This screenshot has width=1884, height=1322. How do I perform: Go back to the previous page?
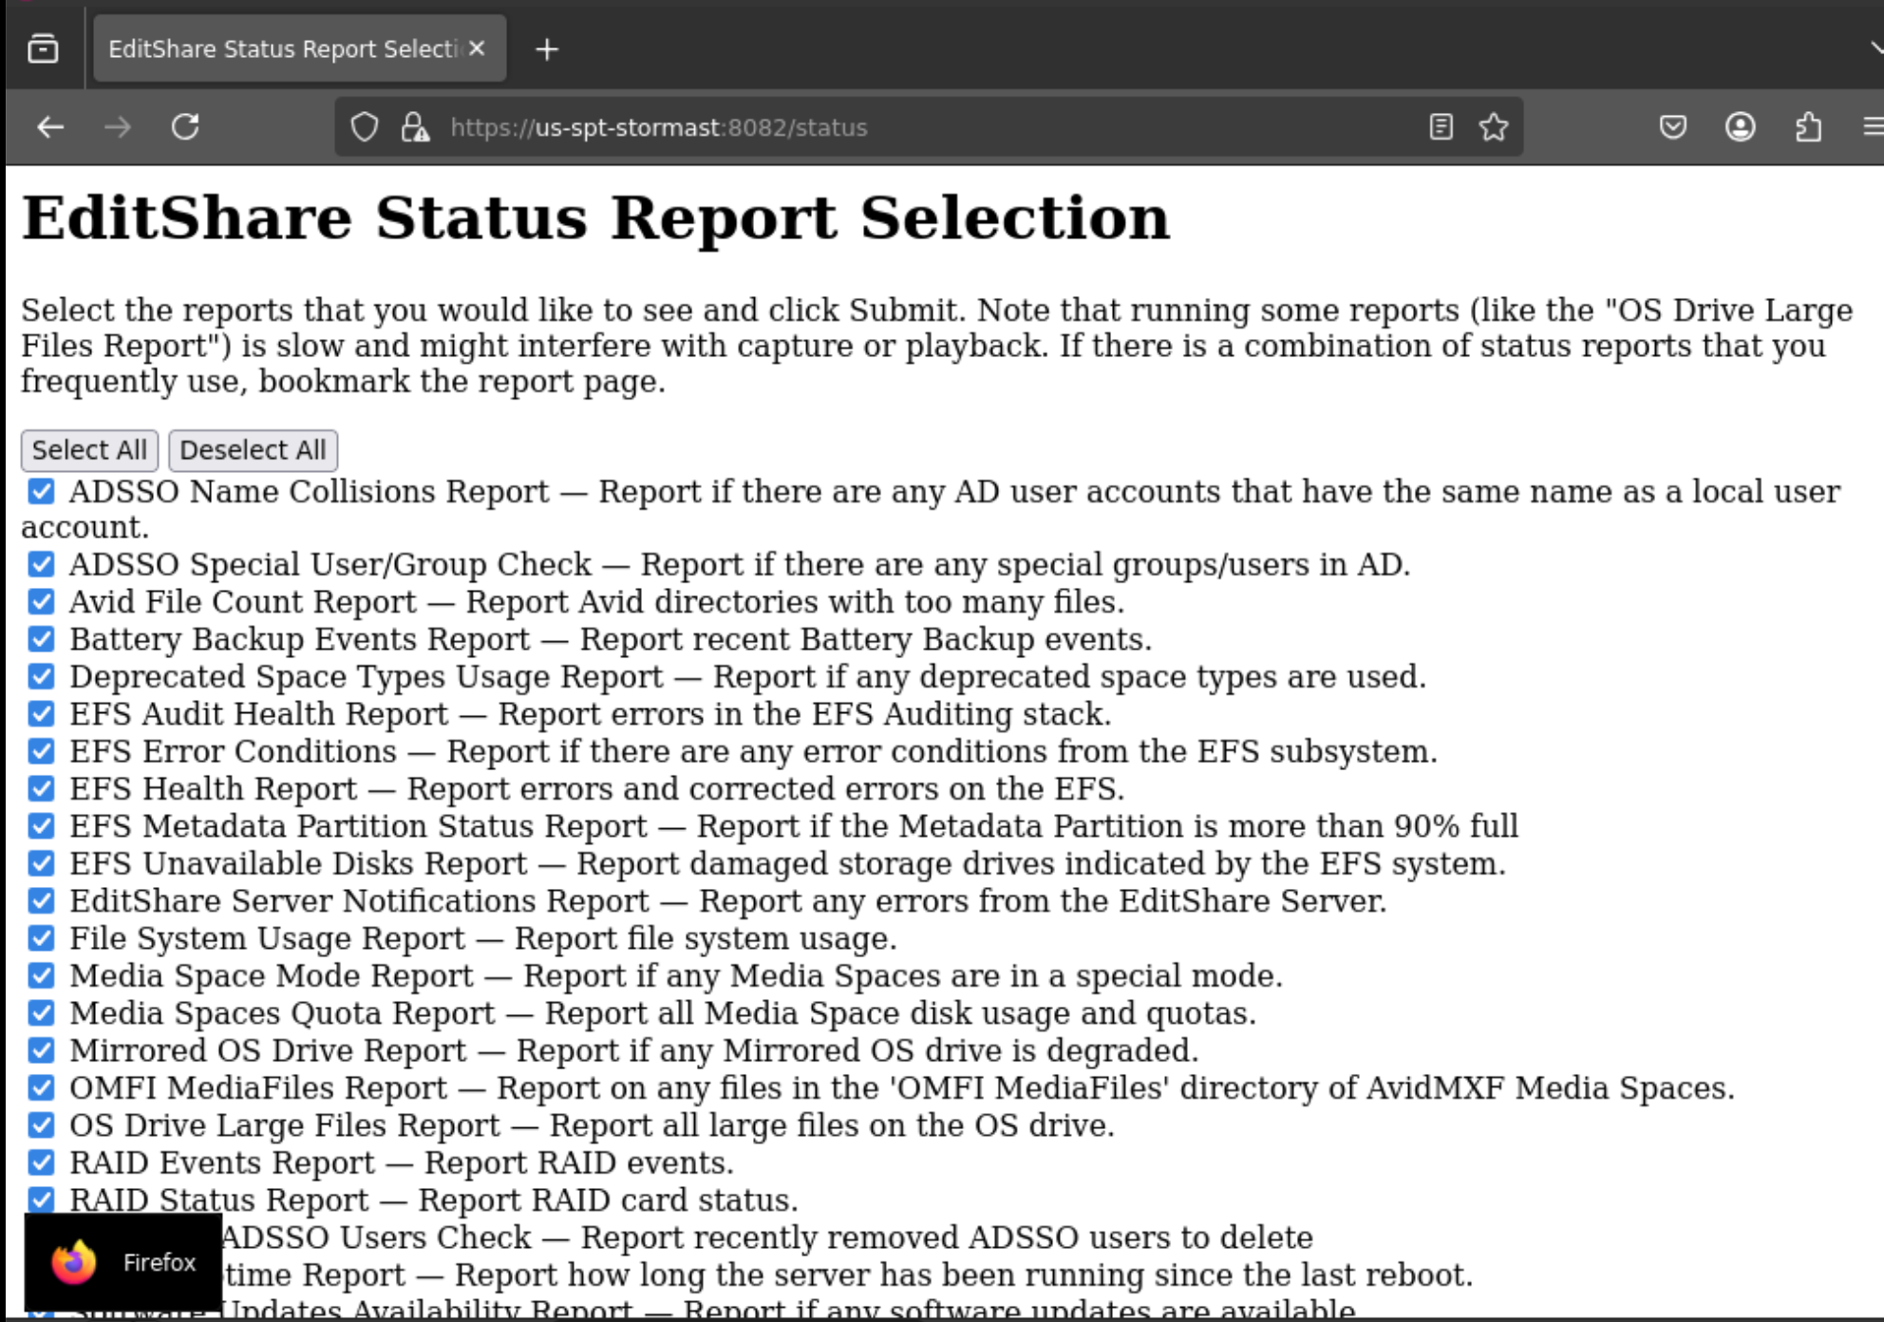(x=50, y=127)
